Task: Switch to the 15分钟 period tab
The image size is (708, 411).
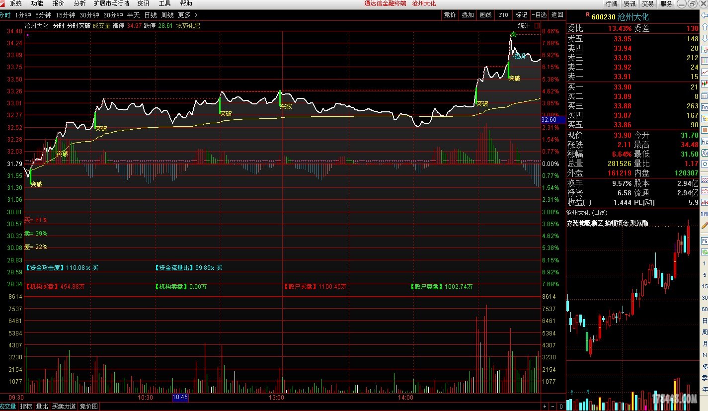Action: coord(65,15)
